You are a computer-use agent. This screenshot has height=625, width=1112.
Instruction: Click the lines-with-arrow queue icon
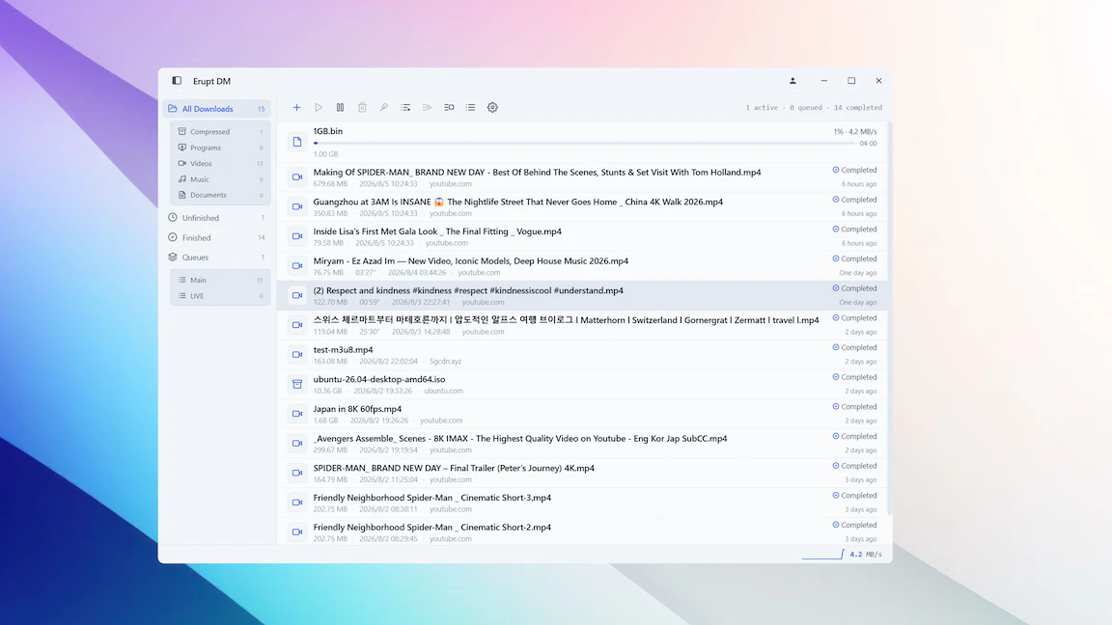tap(427, 108)
